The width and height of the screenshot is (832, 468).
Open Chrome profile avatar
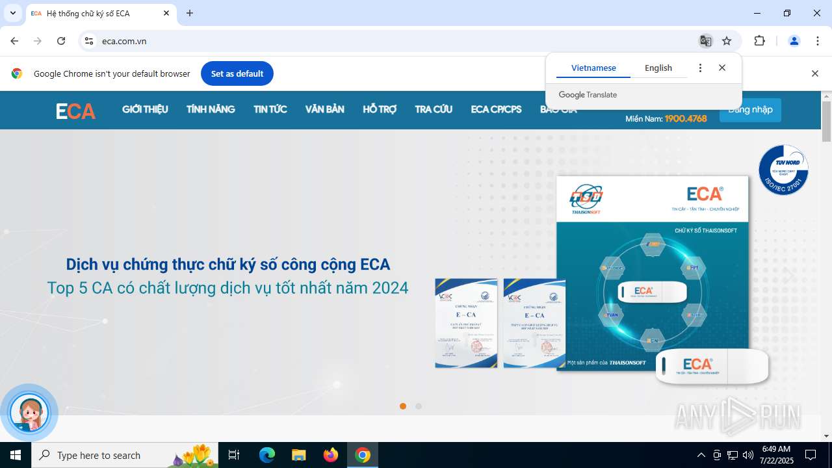click(x=794, y=41)
